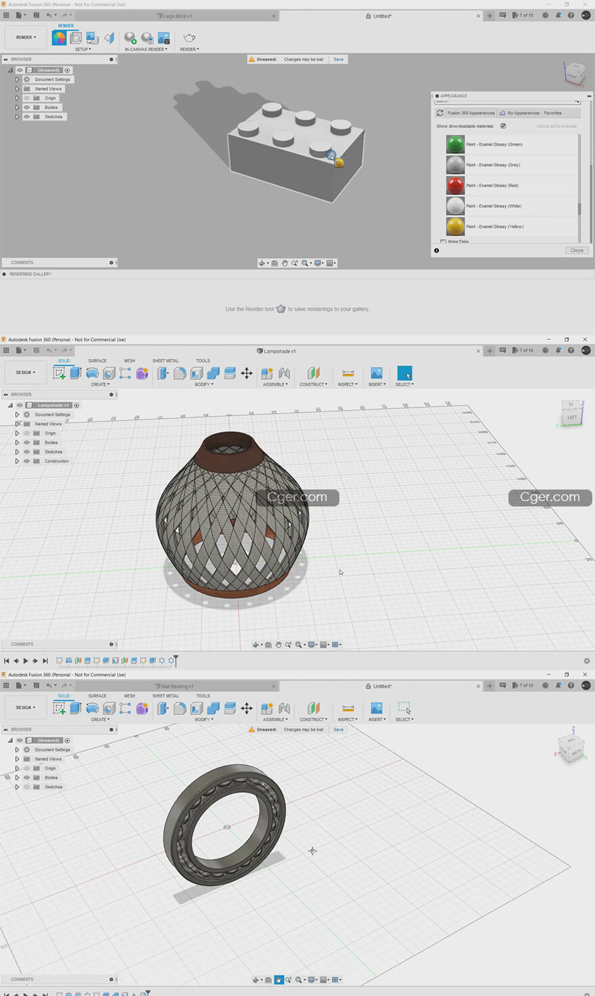
Task: Hide Bodies folder in Lego Brick browser
Action: 27,108
